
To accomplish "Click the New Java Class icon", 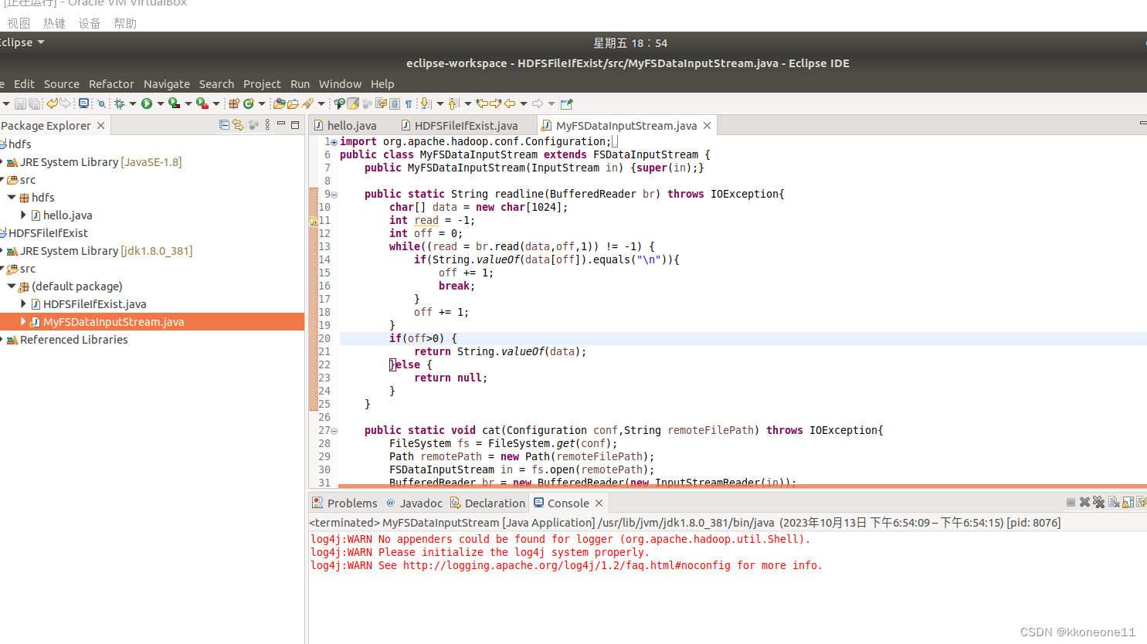I will click(x=249, y=103).
